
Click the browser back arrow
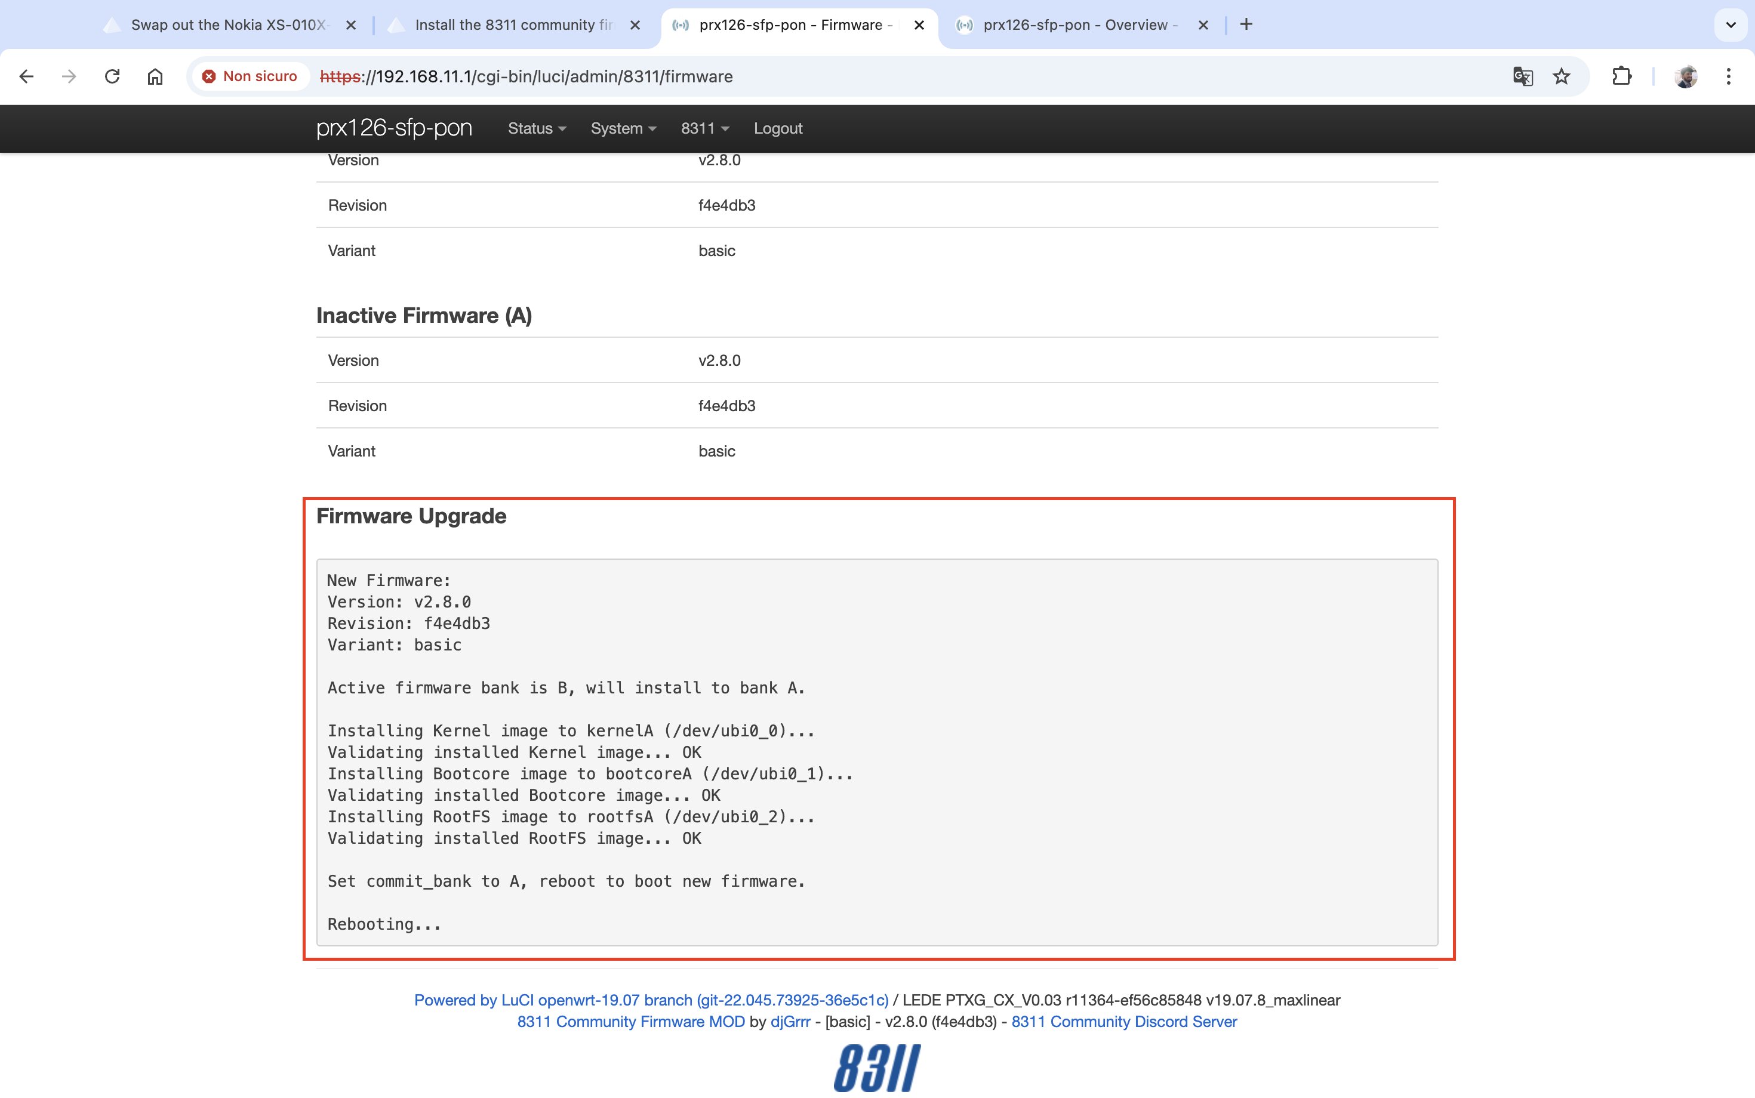pos(27,76)
